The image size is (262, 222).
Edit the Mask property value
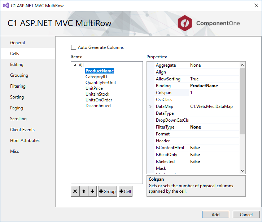214,168
